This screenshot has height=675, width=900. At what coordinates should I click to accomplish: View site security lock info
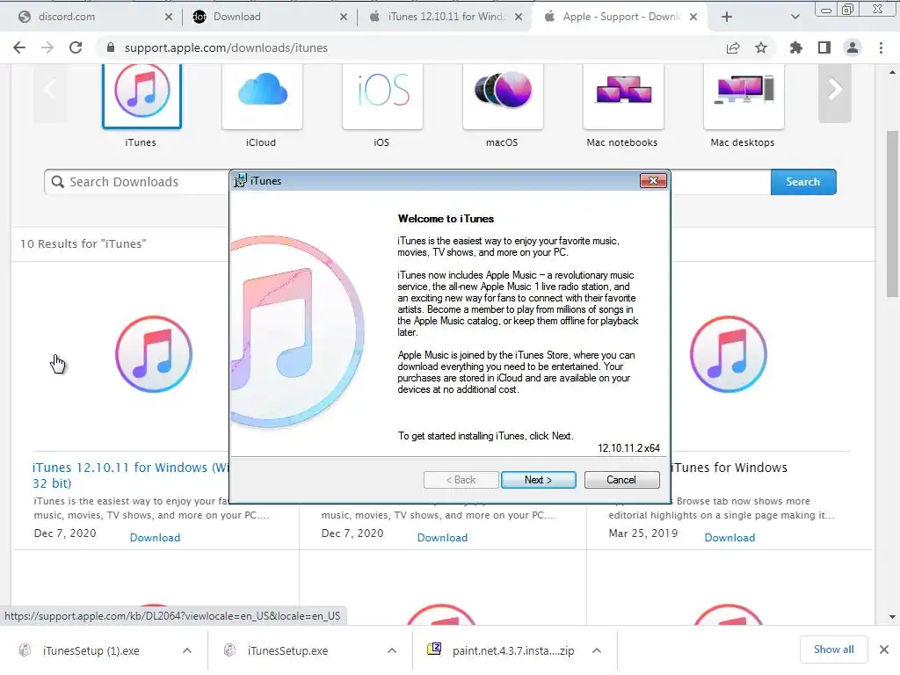(x=111, y=47)
